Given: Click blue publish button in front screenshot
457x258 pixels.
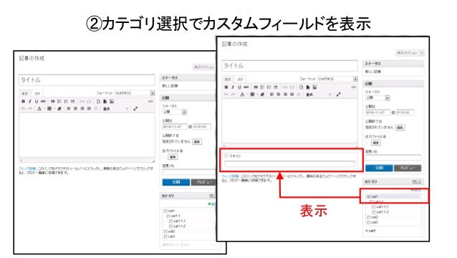Looking at the screenshot, I should tap(379, 168).
